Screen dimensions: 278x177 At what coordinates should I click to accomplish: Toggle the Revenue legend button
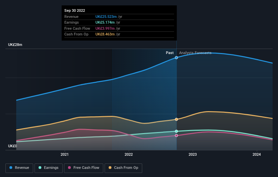click(19, 168)
